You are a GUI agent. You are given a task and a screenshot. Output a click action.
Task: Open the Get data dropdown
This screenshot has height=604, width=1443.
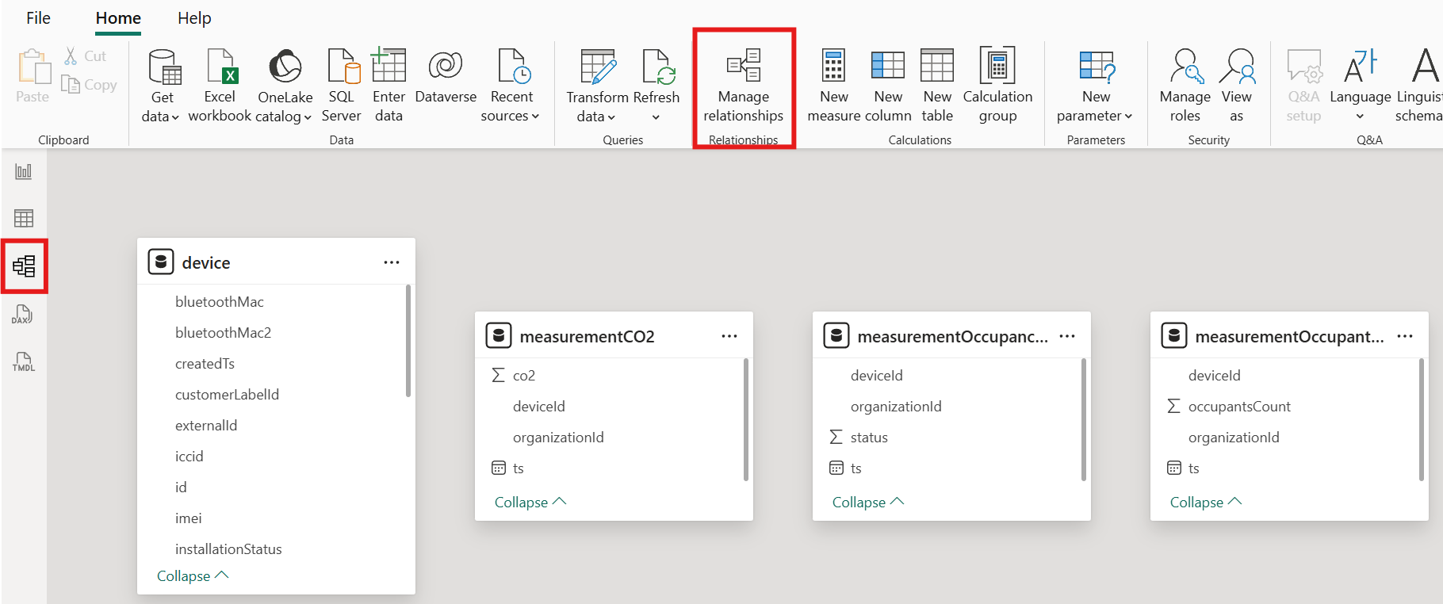point(161,116)
